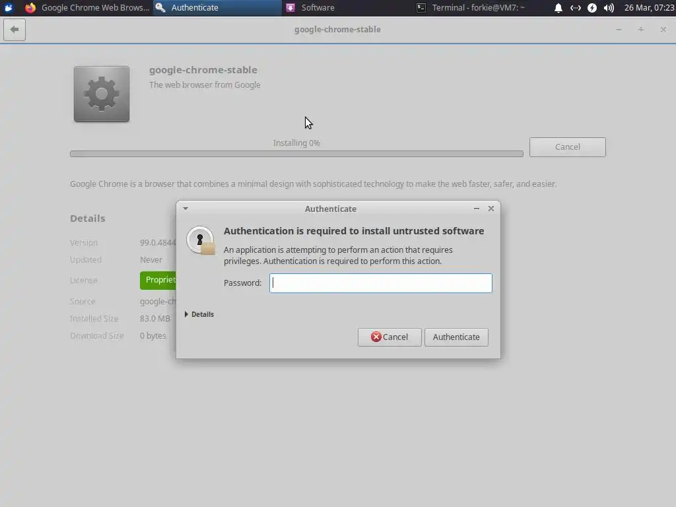Click the Authenticate keys icon in the taskbar

pos(160,8)
